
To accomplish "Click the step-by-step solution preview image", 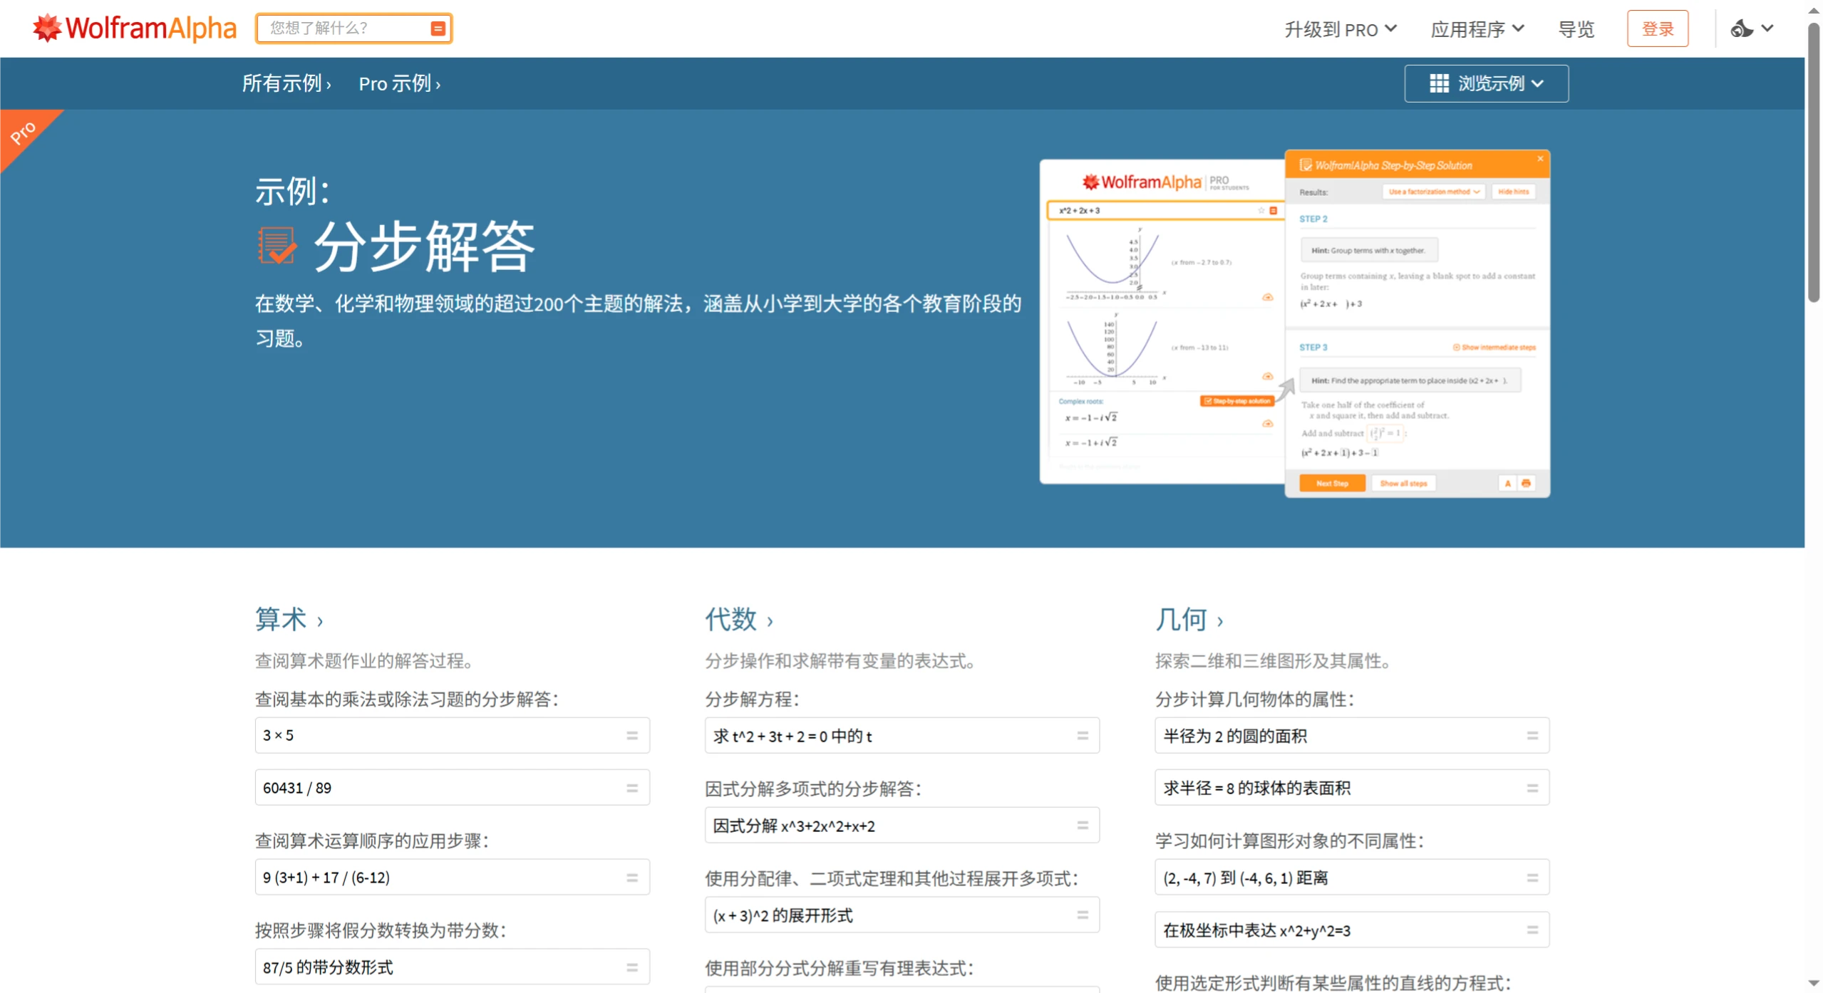I will tap(1294, 324).
